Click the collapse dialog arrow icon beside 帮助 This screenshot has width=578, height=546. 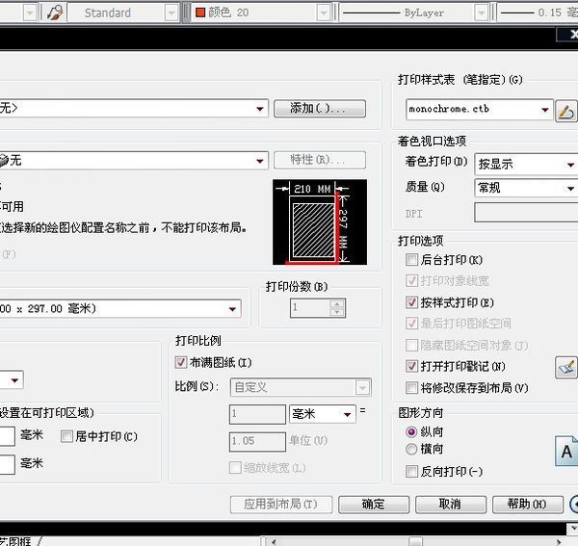tap(574, 504)
